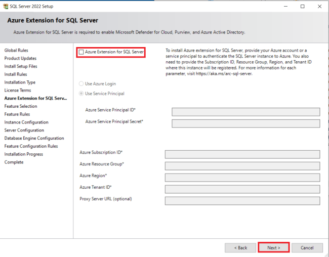The width and height of the screenshot is (329, 257).
Task: Click the Proxy Server URL field
Action: pyautogui.click(x=242, y=201)
